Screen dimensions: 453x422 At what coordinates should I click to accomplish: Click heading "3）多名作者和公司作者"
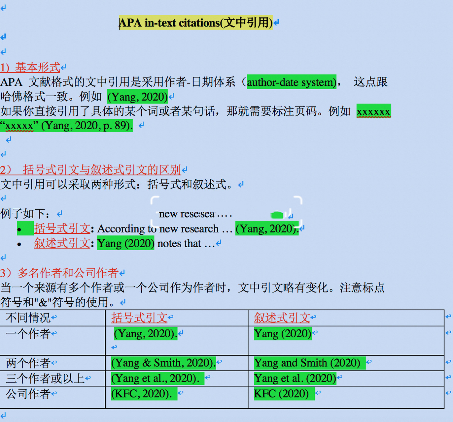[59, 273]
